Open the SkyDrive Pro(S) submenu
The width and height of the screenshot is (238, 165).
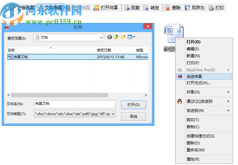204,70
